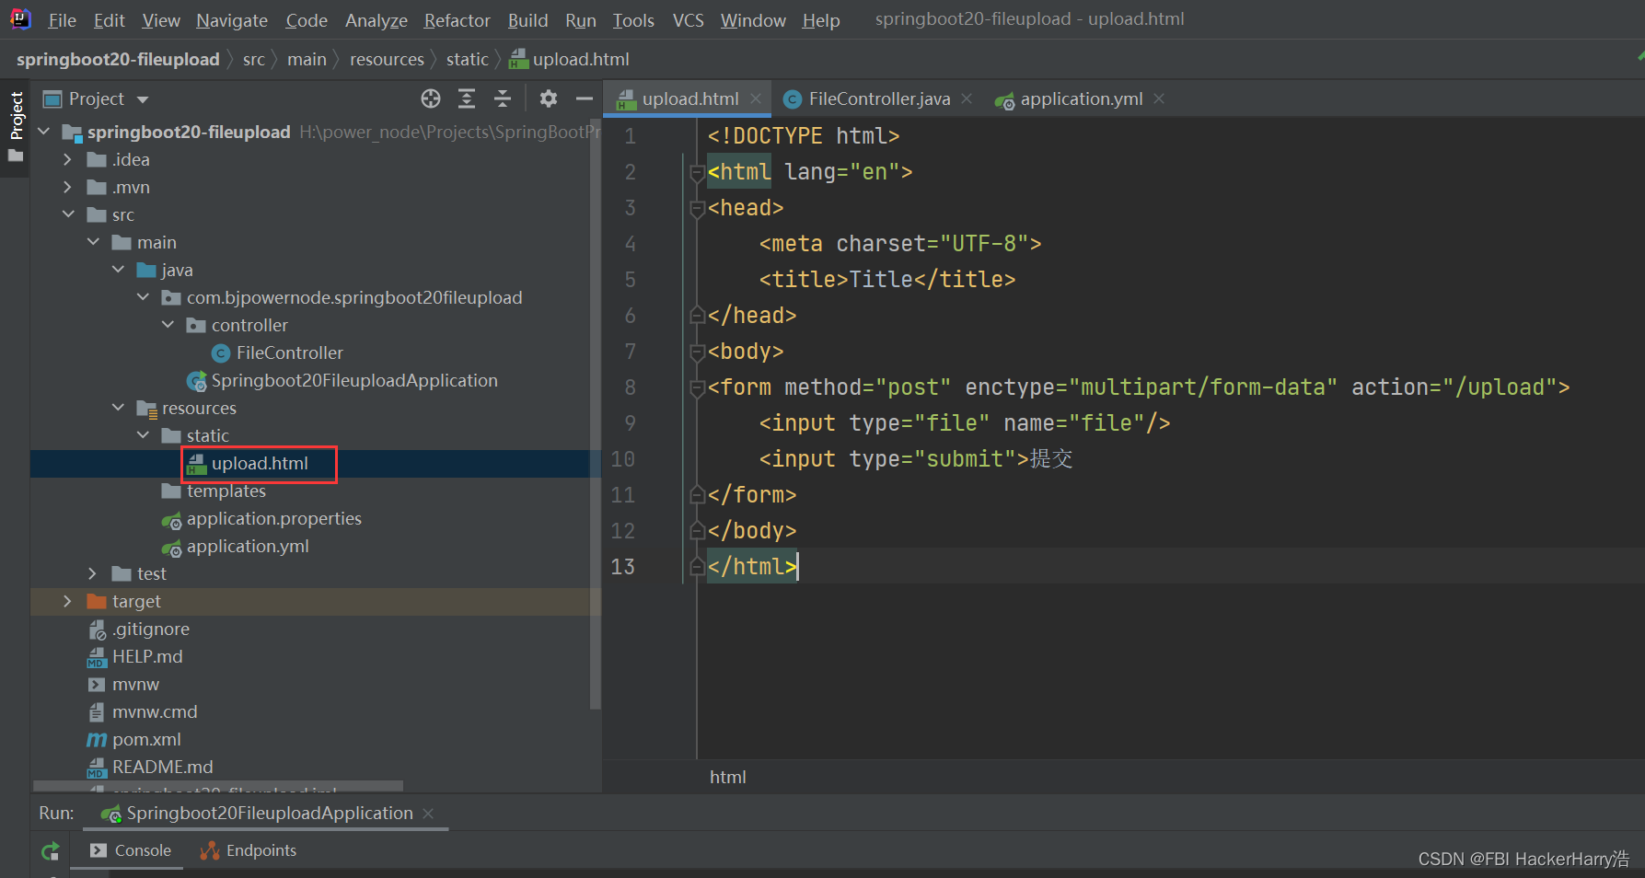Switch to the FileController.java tab
This screenshot has height=878, width=1645.
[879, 98]
